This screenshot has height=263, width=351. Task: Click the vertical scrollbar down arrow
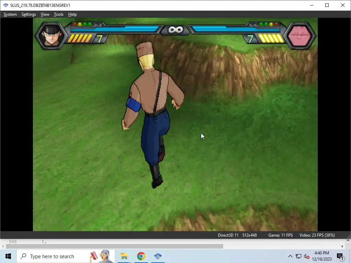pos(348,240)
